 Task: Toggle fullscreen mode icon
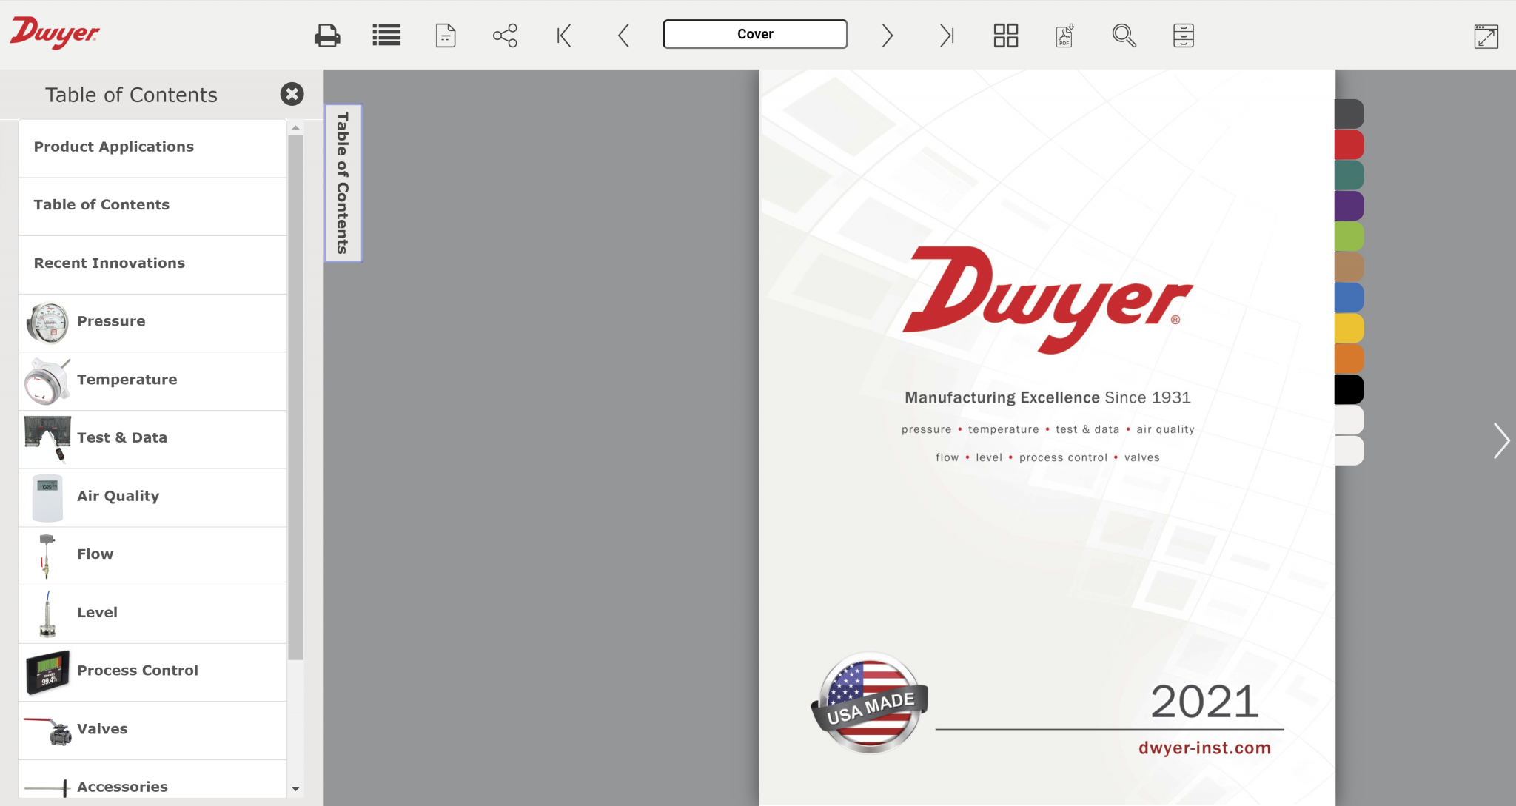tap(1486, 36)
